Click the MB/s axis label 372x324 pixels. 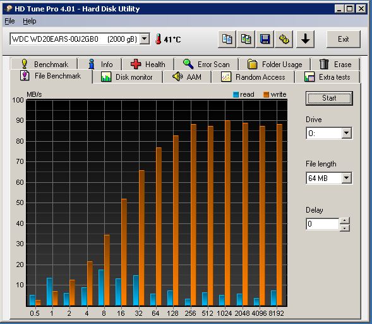coord(34,94)
